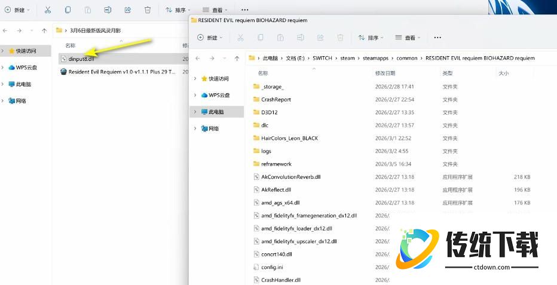
Task: Click the Copy icon in the back window toolbar
Action: (x=68, y=10)
